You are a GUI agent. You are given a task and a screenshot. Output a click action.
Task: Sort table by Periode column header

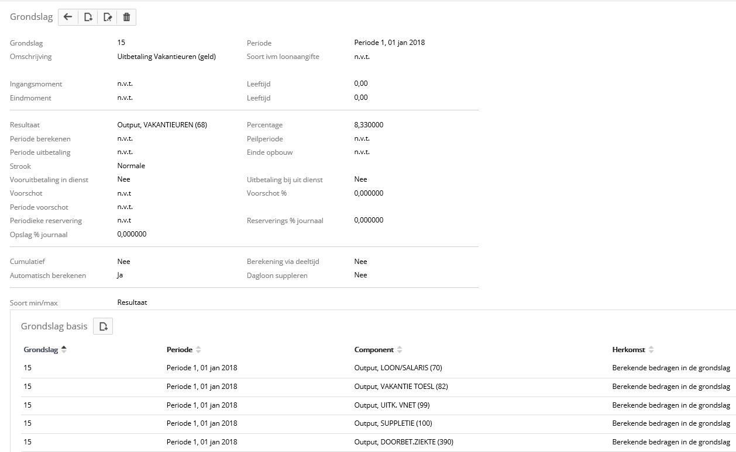[x=179, y=350]
